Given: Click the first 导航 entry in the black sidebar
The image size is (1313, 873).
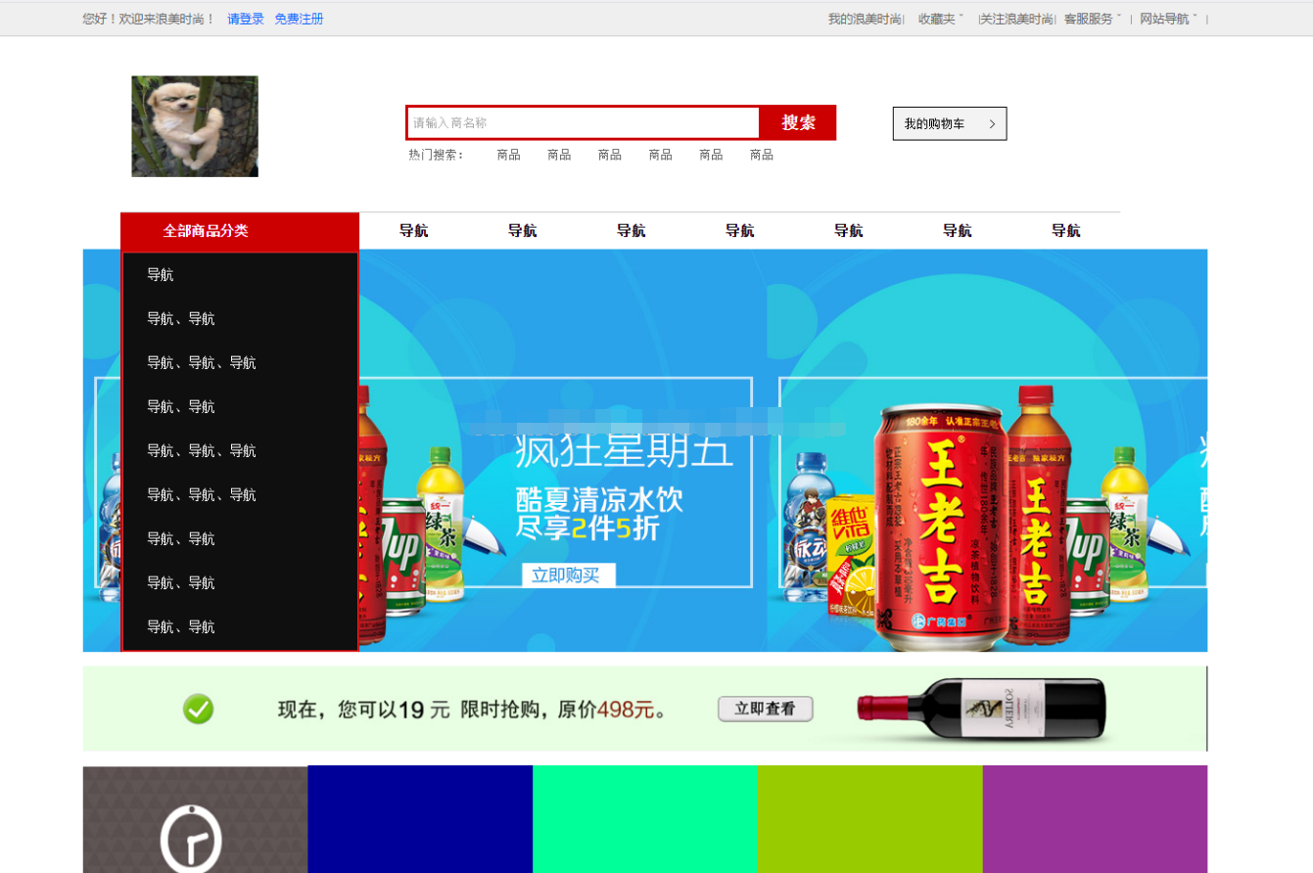Looking at the screenshot, I should tap(162, 275).
